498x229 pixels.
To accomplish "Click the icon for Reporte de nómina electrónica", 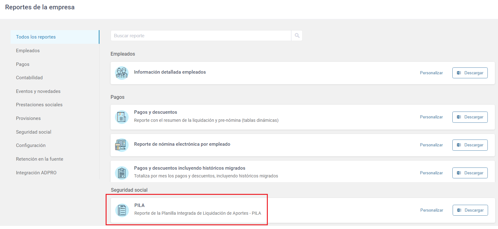I will point(122,145).
